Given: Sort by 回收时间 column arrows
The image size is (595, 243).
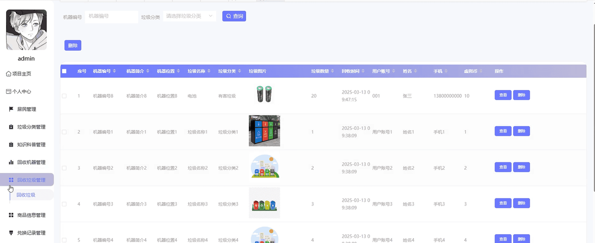Looking at the screenshot, I should 364,71.
